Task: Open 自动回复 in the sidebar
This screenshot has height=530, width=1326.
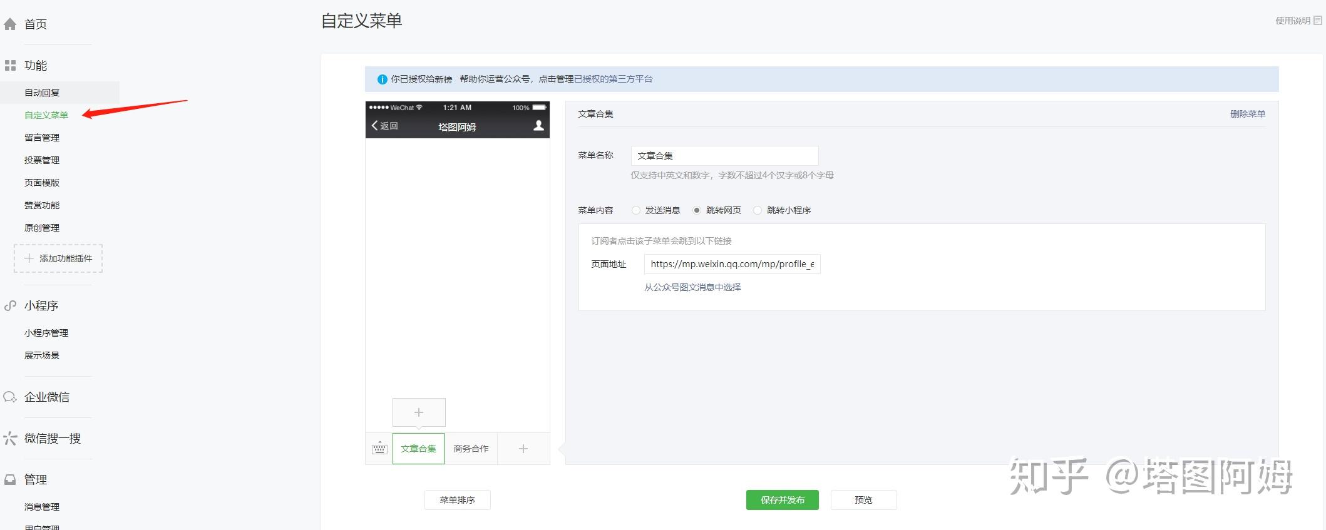Action: [x=42, y=93]
